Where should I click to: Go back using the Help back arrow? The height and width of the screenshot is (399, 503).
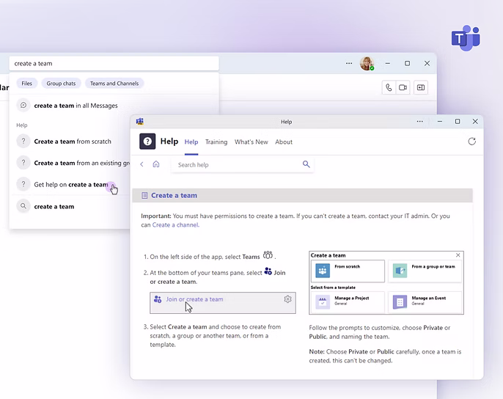click(x=142, y=164)
